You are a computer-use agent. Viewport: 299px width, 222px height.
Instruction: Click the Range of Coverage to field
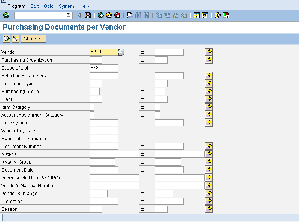click(104, 139)
